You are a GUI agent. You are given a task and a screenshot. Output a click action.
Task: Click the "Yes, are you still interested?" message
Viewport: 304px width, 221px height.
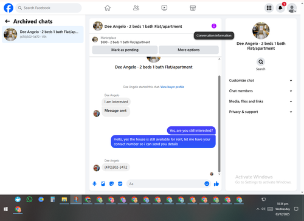tap(191, 131)
